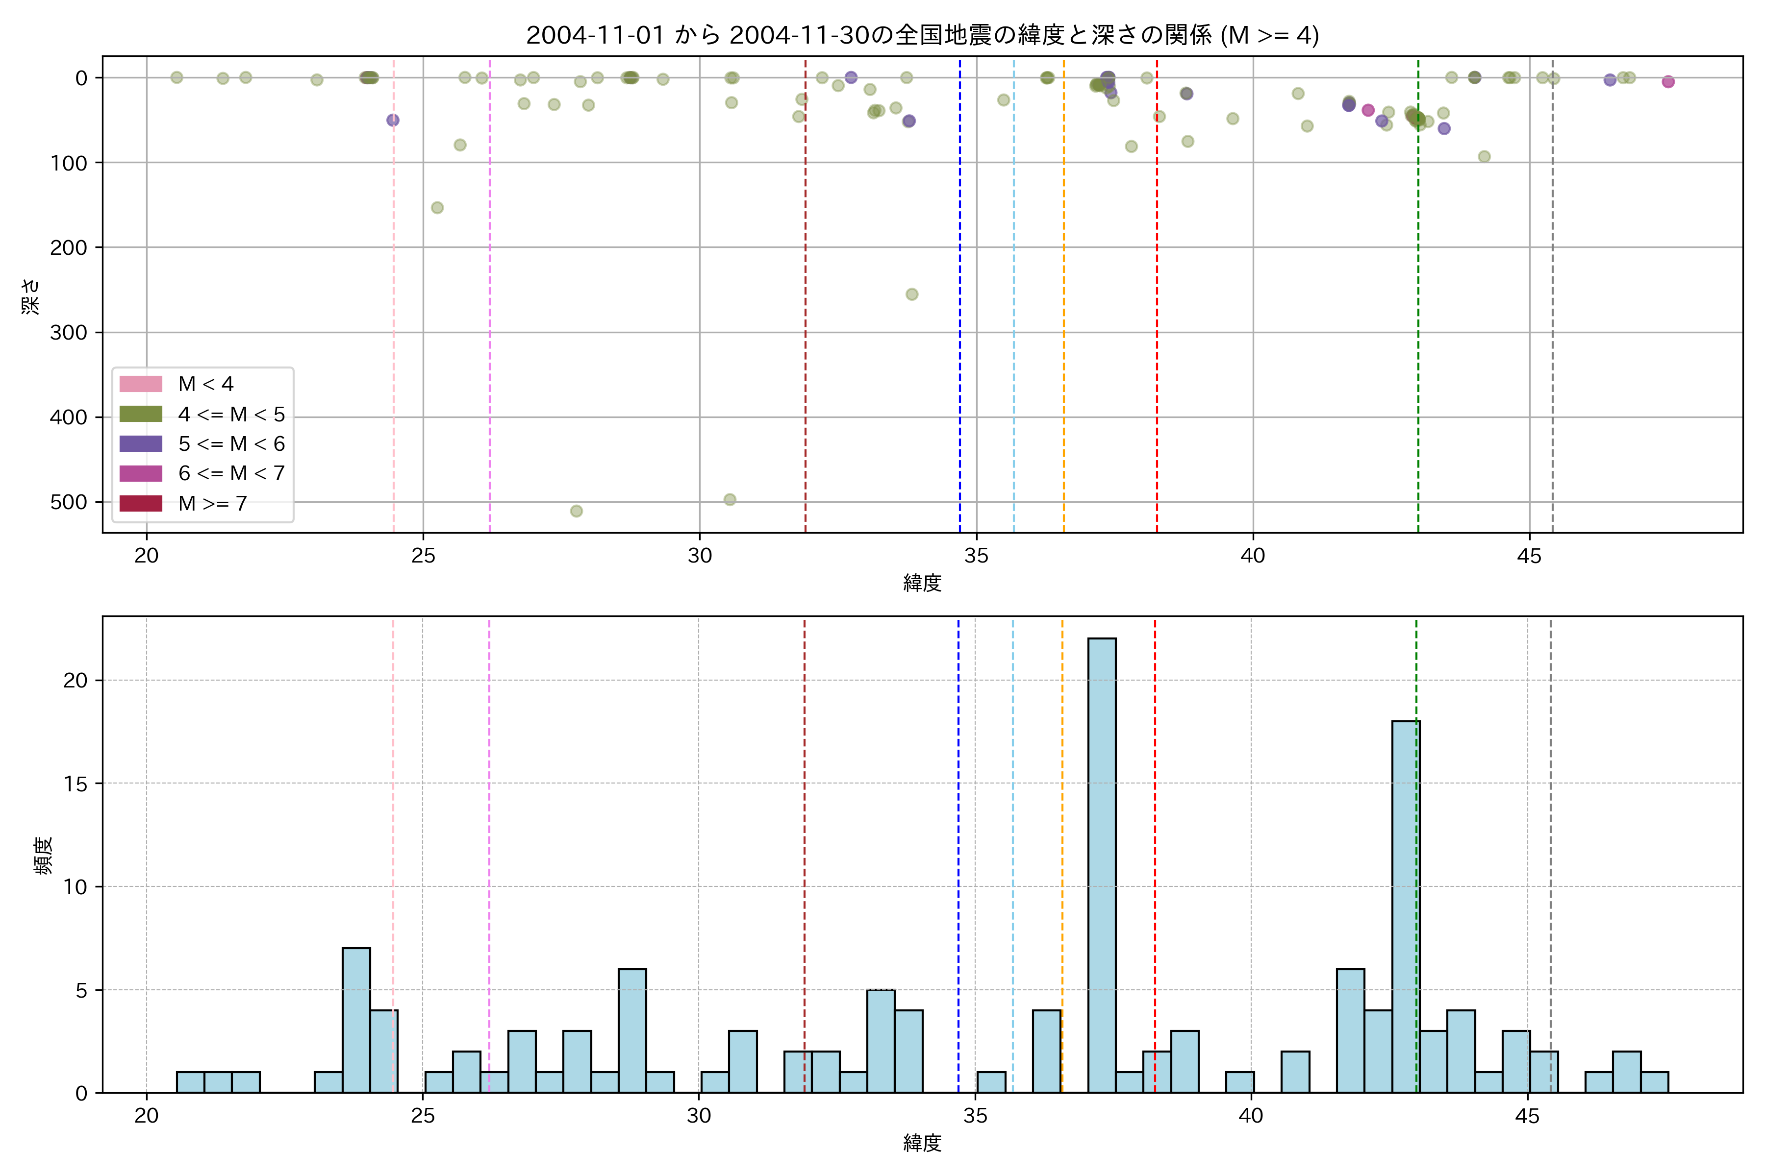Click the deepest scatter point near latitude 28
1765x1176 pixels.
click(577, 511)
